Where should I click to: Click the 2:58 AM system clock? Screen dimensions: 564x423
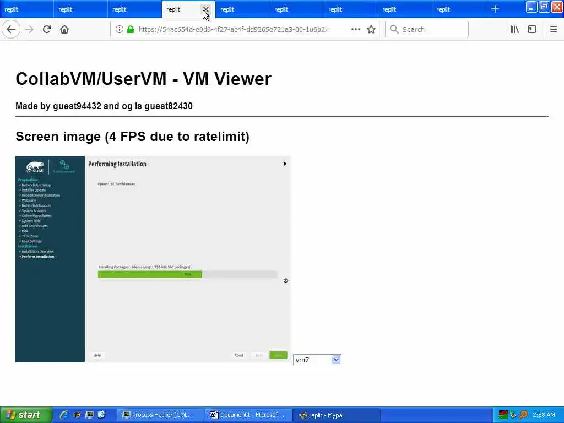(x=544, y=415)
